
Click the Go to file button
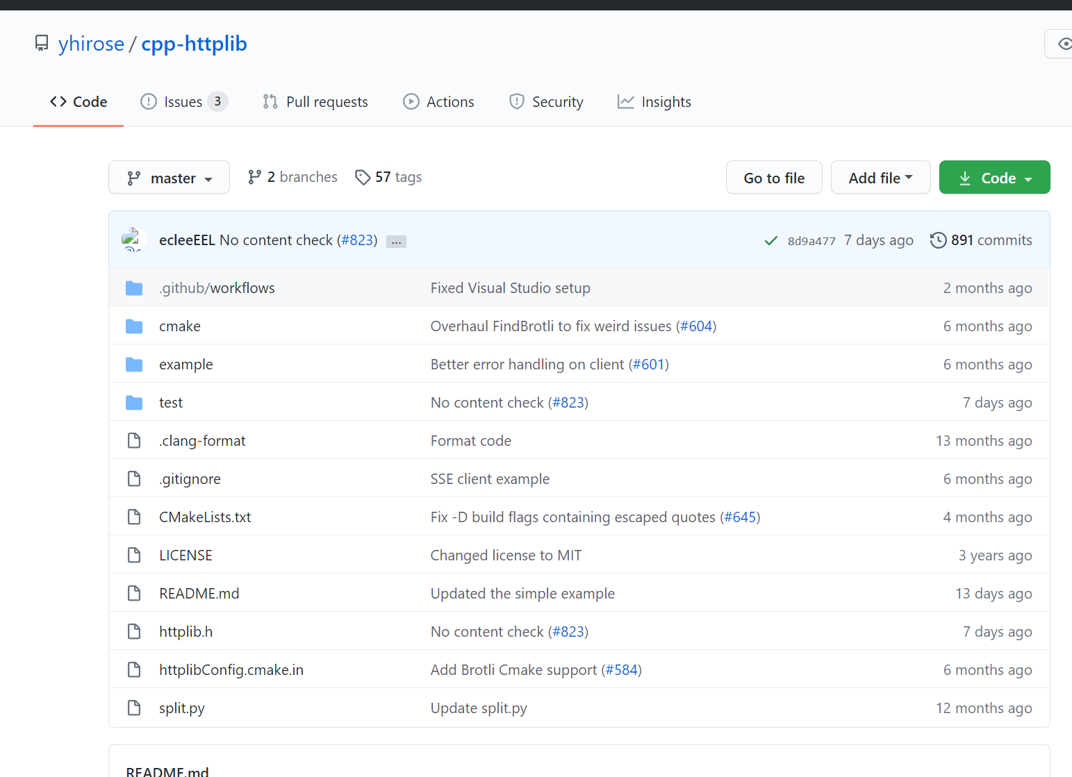tap(774, 178)
